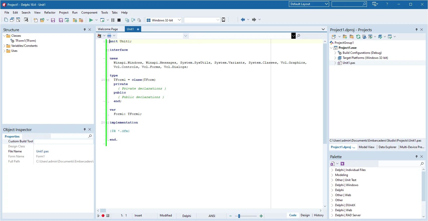Open the Refactor menu
428x221 pixels.
pyautogui.click(x=50, y=13)
